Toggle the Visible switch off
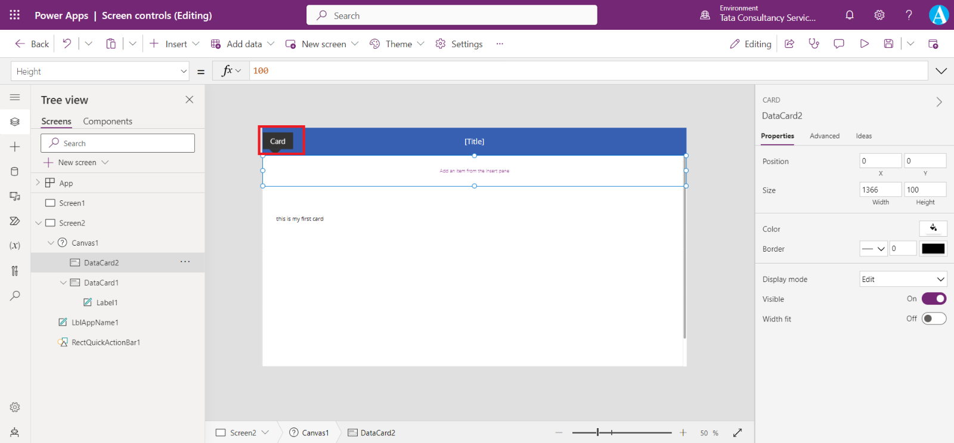The height and width of the screenshot is (443, 954). [934, 299]
